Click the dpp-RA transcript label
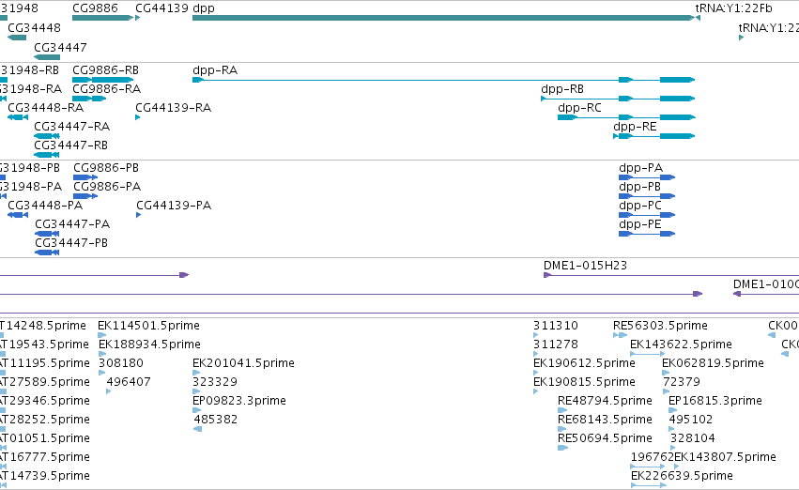 tap(215, 70)
